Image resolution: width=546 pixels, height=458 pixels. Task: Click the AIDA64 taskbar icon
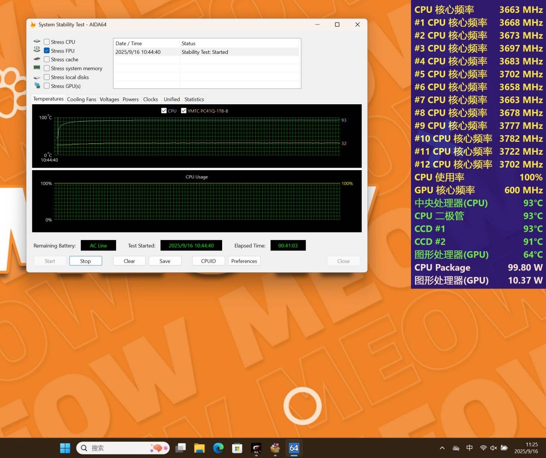[294, 448]
